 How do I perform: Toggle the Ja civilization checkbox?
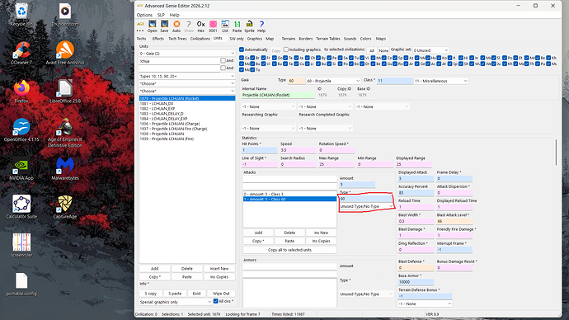(296, 58)
